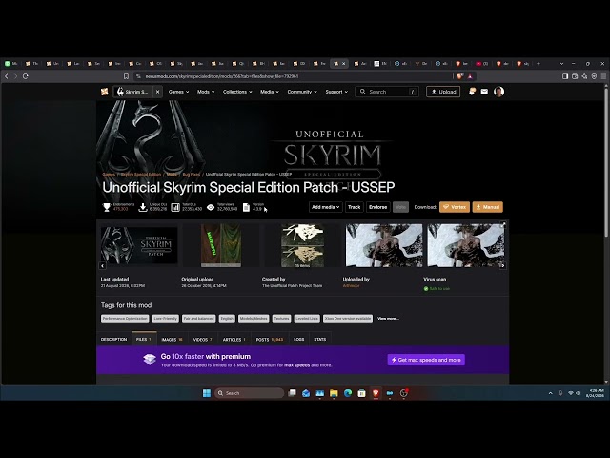
Task: Open the Unofficial Skyrim Patch logo thumbnail
Action: (x=139, y=245)
